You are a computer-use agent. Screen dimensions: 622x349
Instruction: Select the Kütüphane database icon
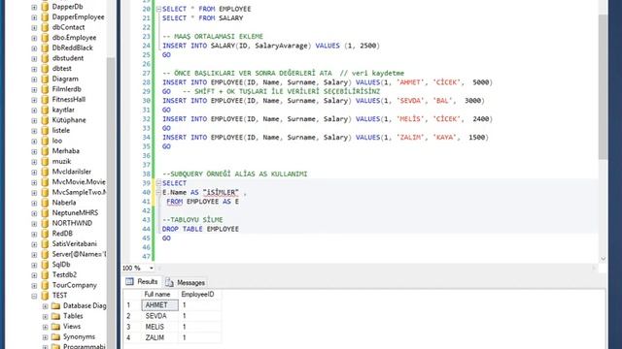click(45, 120)
